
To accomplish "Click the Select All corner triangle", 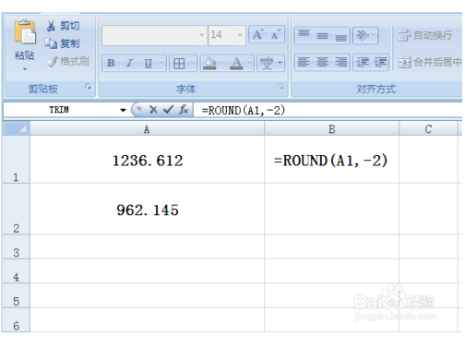I will [17, 128].
